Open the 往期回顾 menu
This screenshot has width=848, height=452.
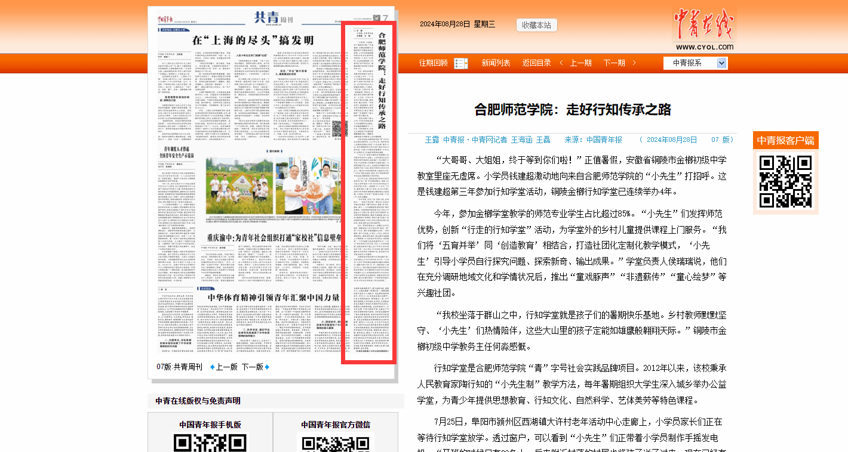click(x=433, y=63)
